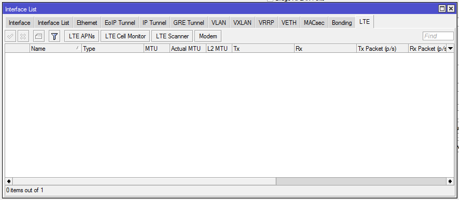
Task: Open the column selection dropdown arrow
Action: (x=451, y=49)
